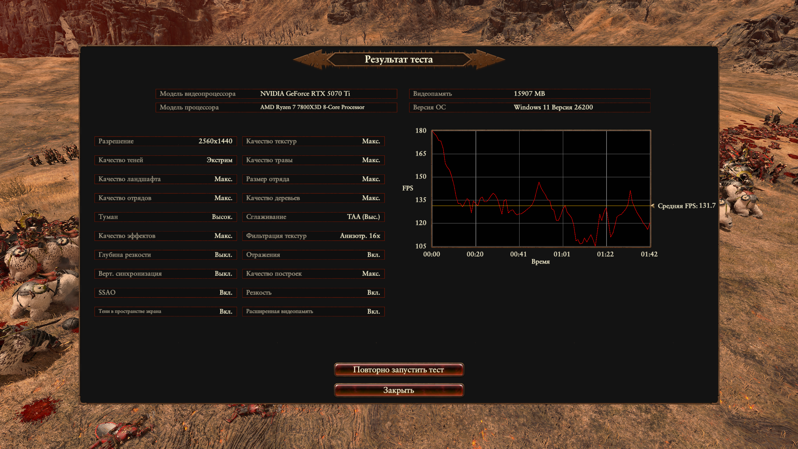
Task: Click the 'Модель процессора' Ryzen 7800X3D field
Action: pyautogui.click(x=276, y=107)
